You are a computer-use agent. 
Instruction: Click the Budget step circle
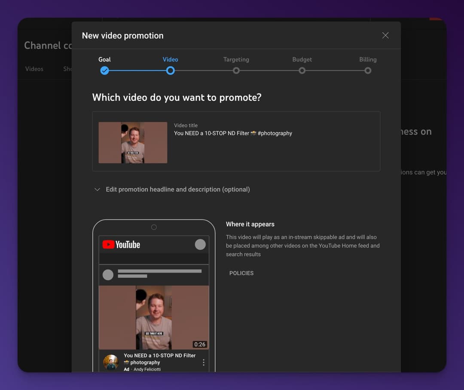pos(302,71)
